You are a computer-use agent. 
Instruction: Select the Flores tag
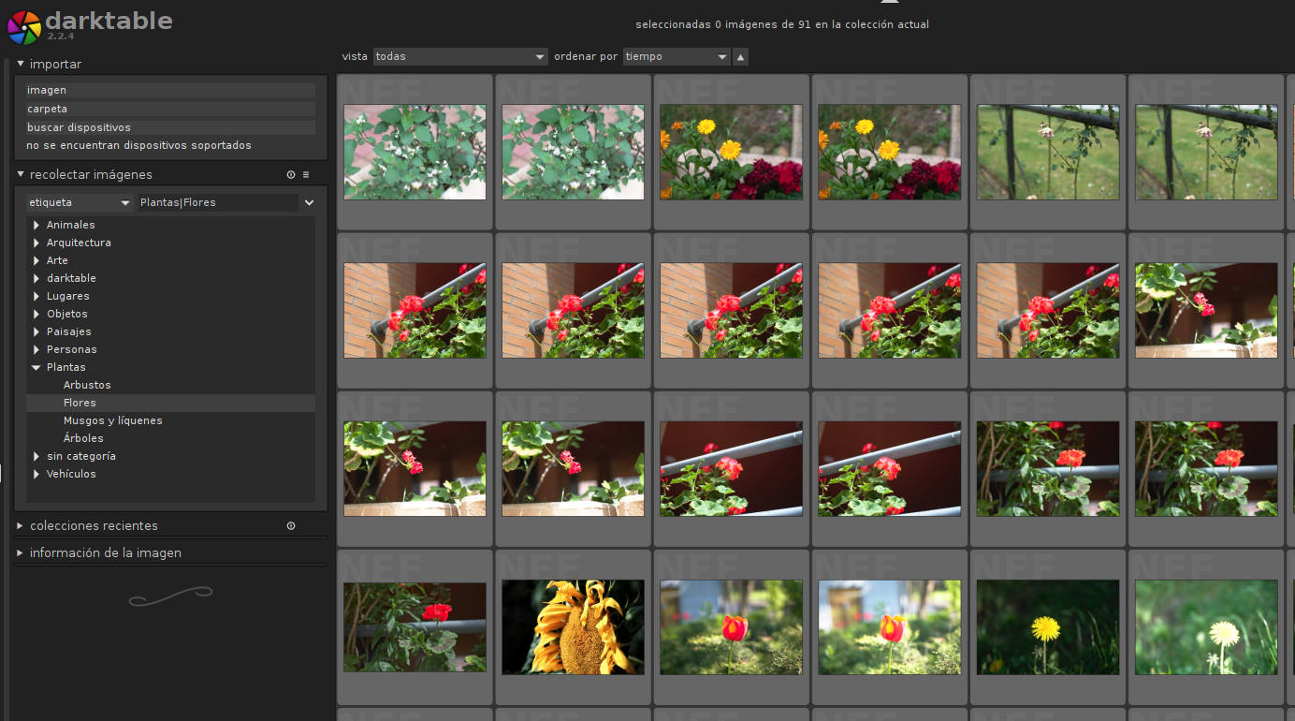[x=170, y=403]
